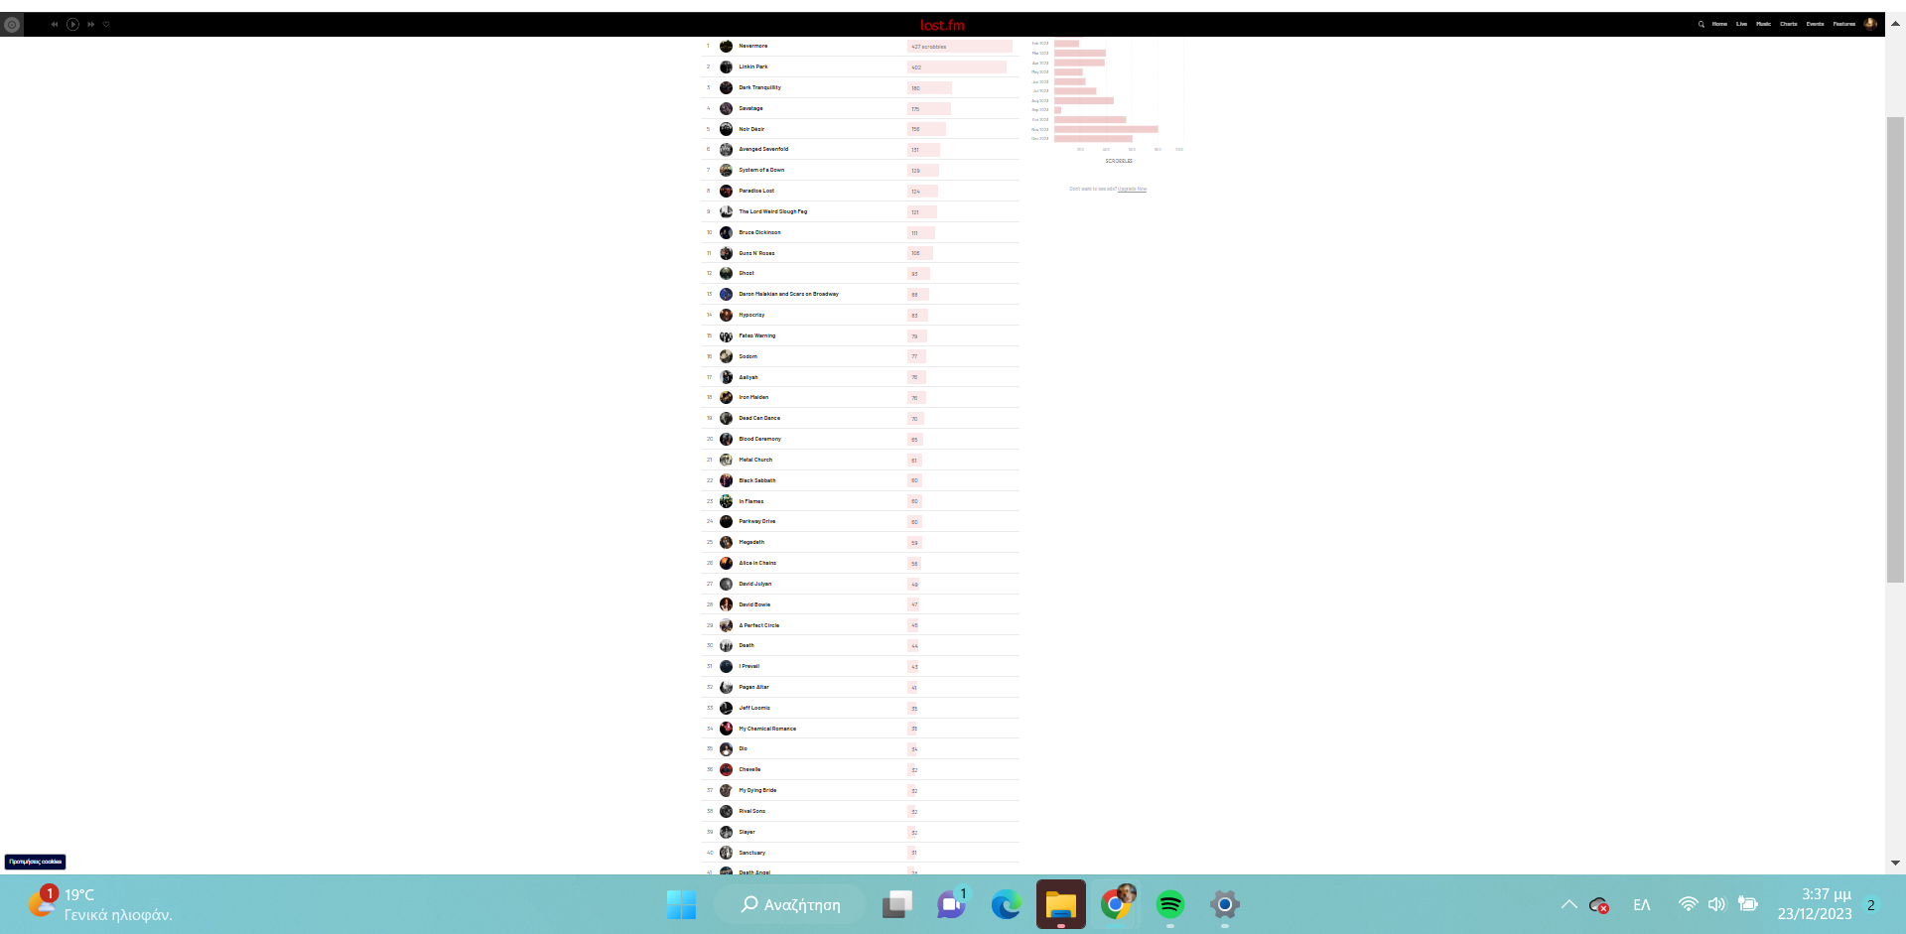Click the System of a Down avatar

726,171
